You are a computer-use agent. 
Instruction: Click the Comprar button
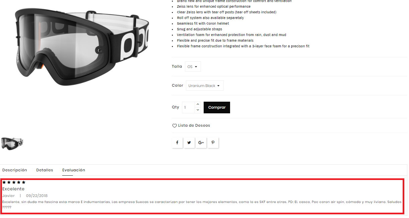217,107
